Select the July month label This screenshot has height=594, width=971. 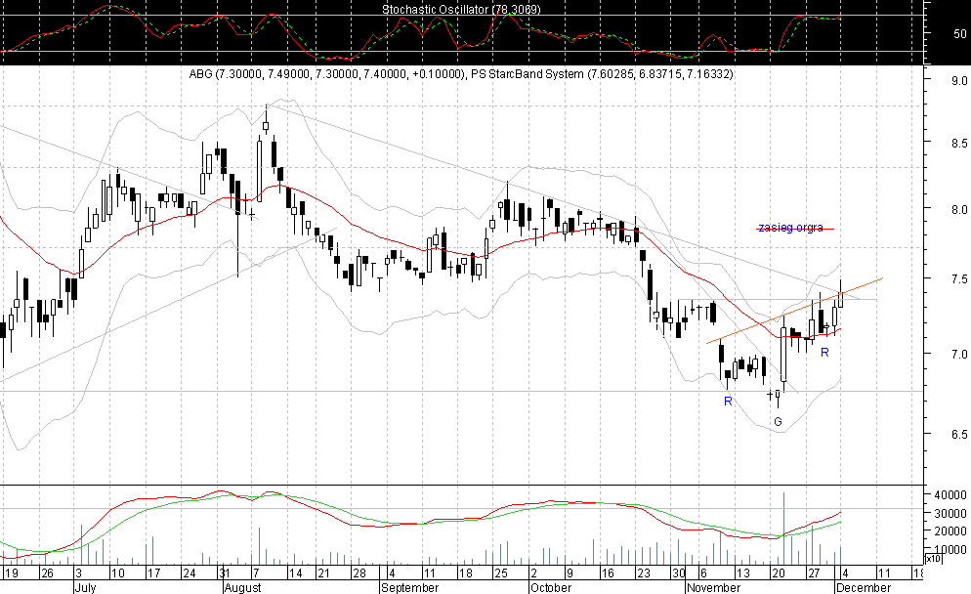[85, 587]
